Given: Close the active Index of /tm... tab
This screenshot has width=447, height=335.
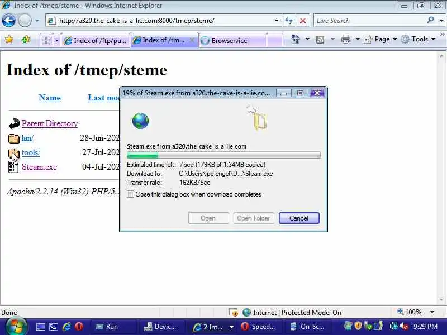Looking at the screenshot, I should (x=192, y=40).
